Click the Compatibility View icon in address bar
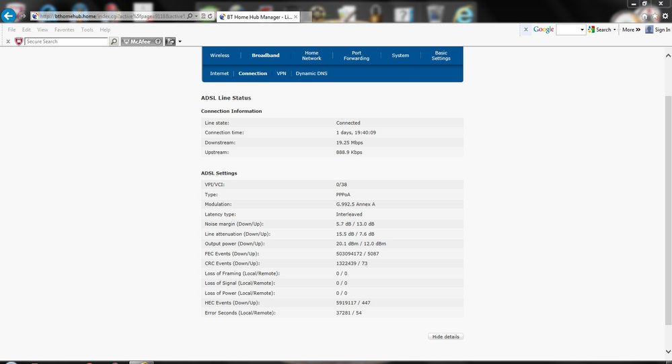 [204, 16]
